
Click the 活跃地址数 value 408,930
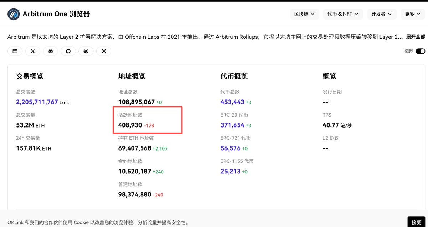point(130,125)
